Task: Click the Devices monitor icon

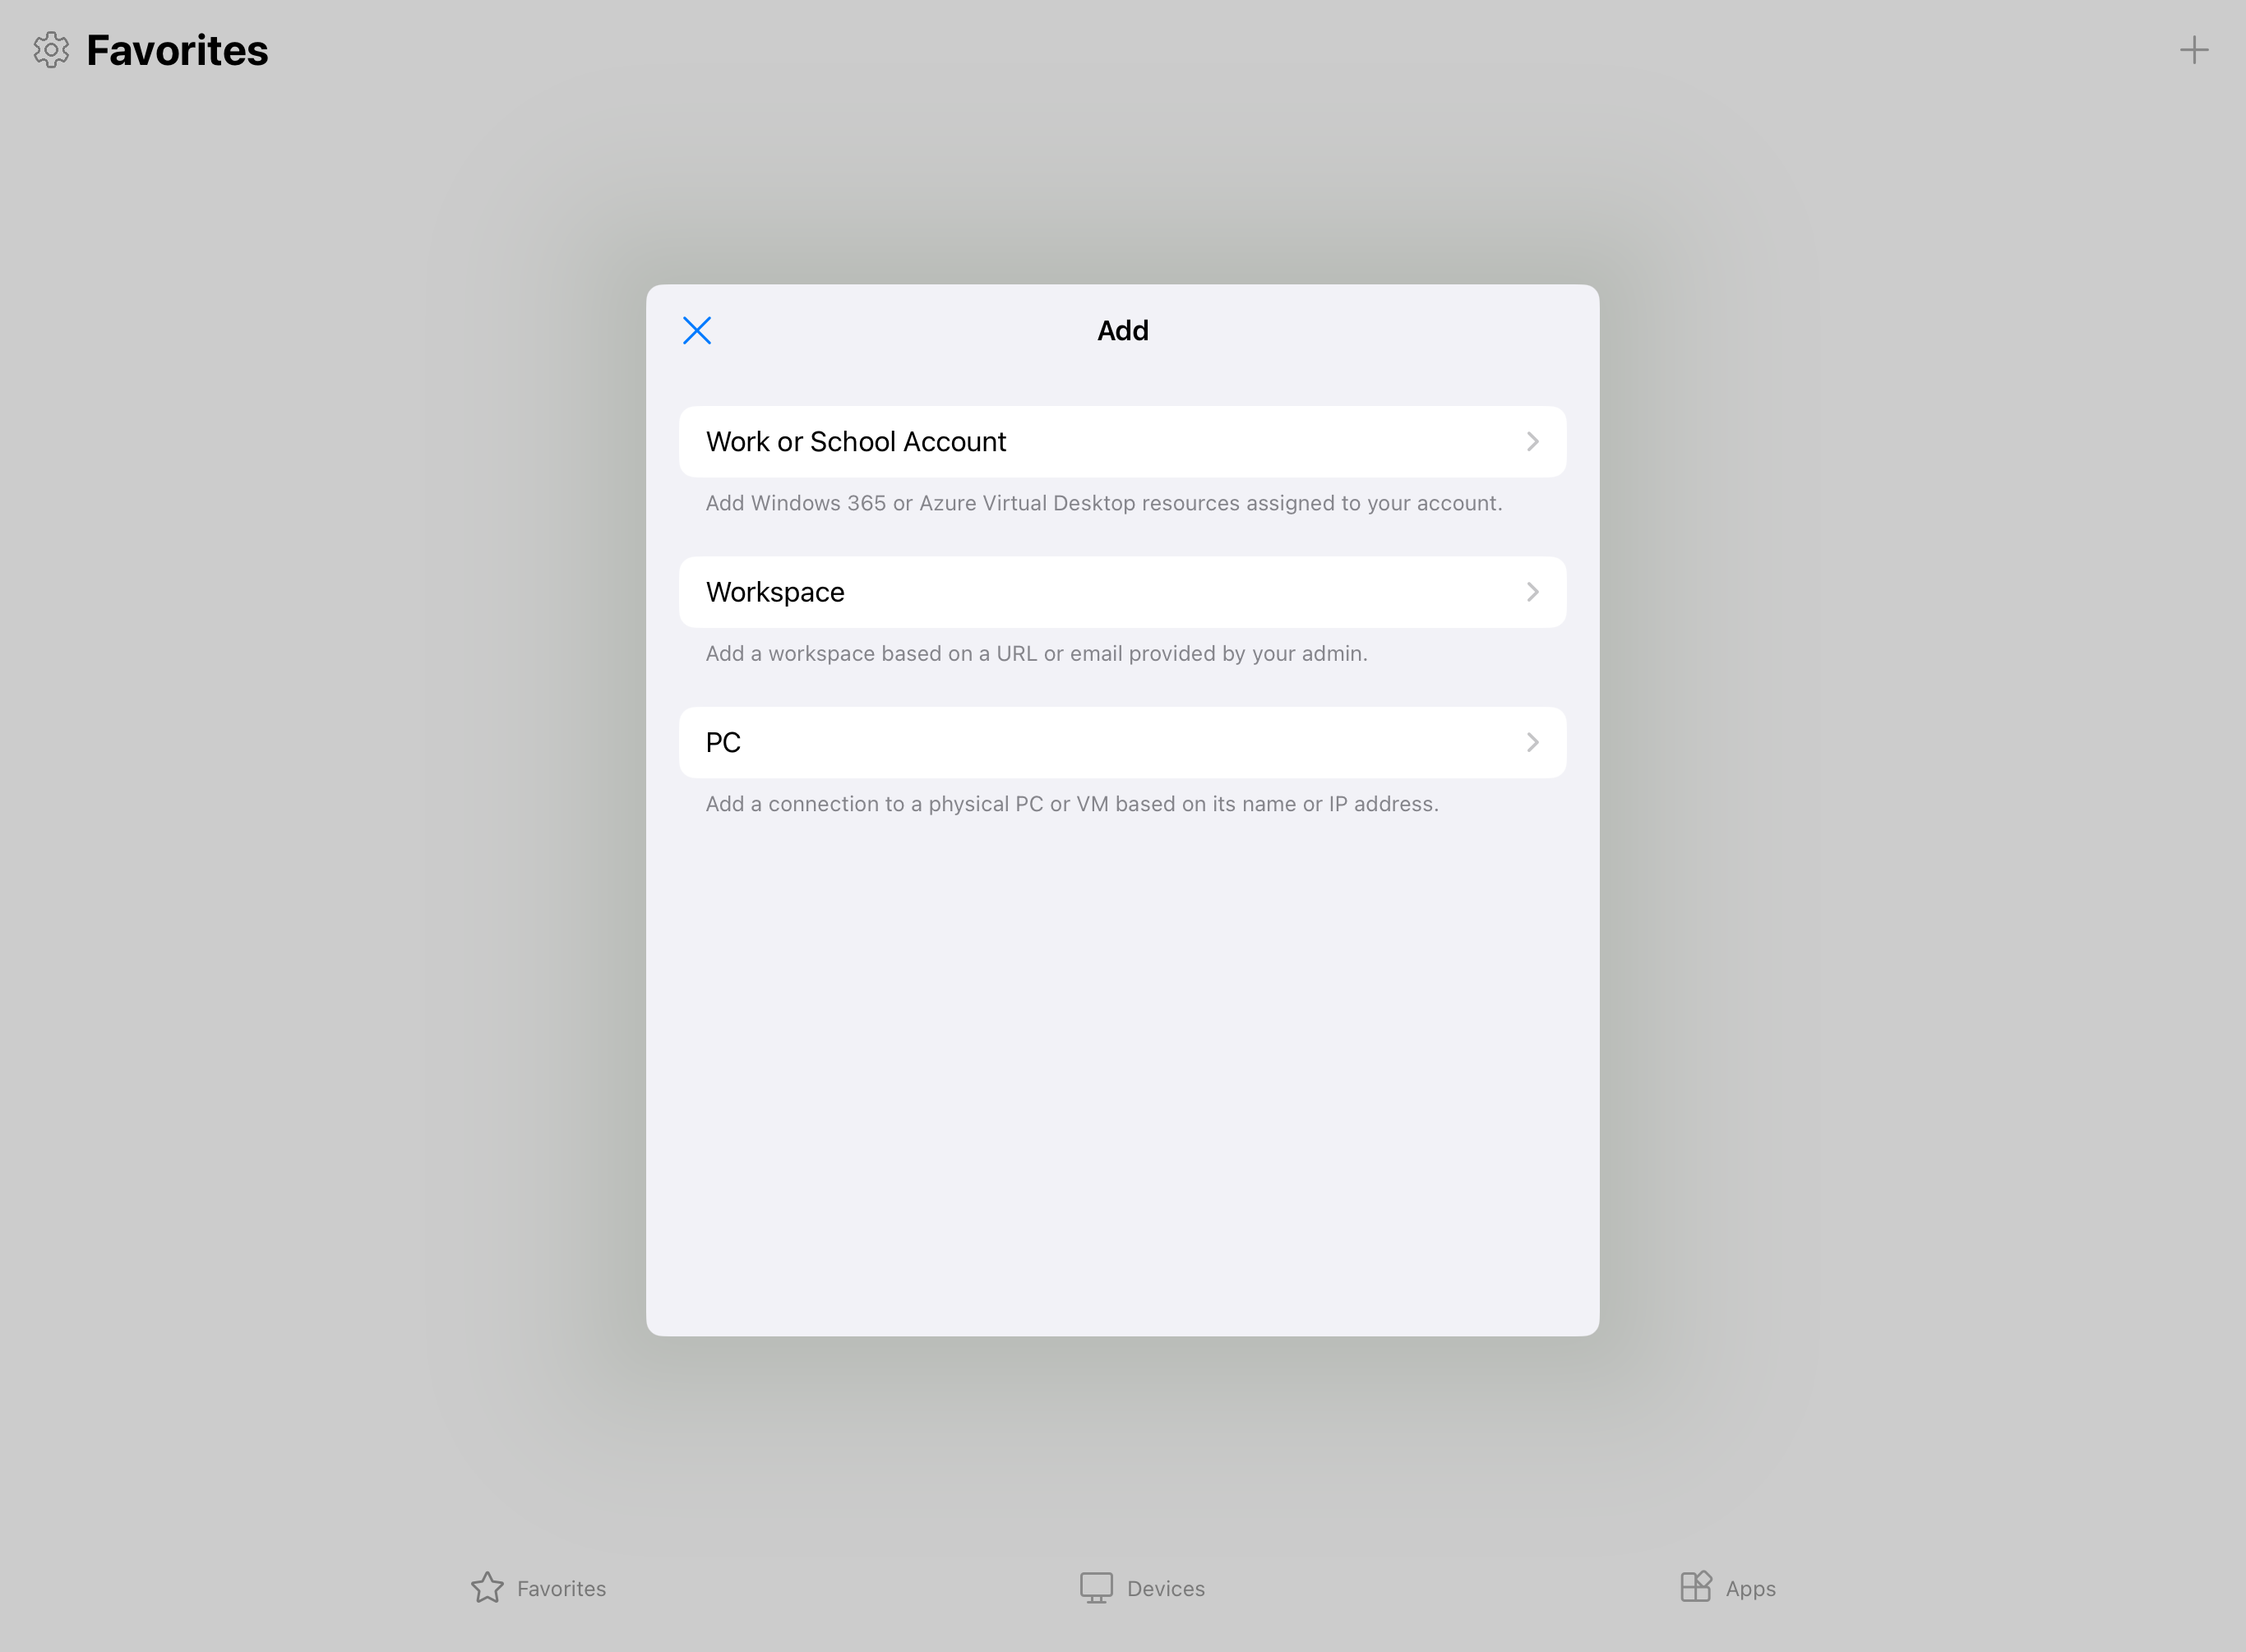Action: coord(1096,1588)
